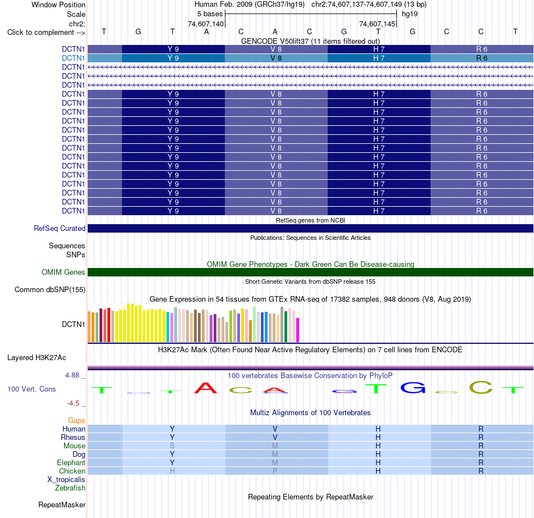Click the 'Click to complement -->' label

click(46, 33)
